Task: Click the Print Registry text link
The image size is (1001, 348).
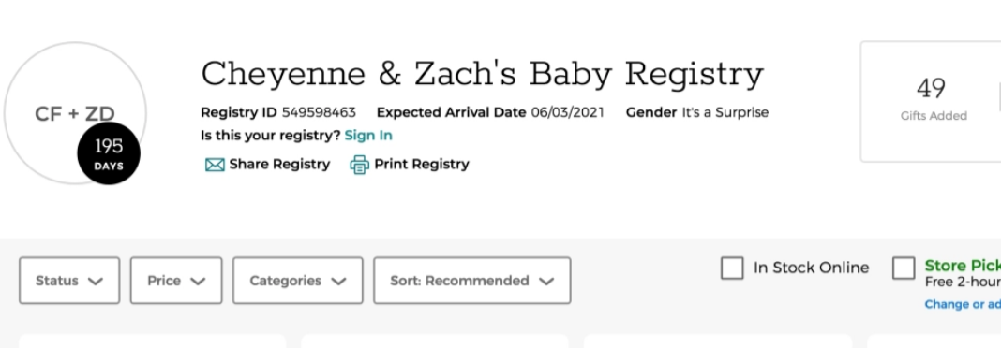Action: tap(422, 165)
